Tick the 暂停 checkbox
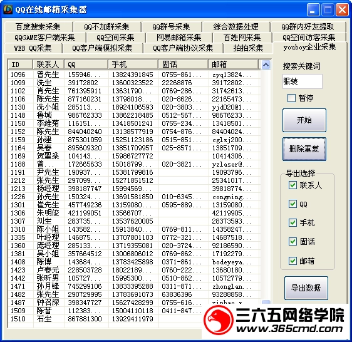The height and width of the screenshot is (342, 352). tap(291, 98)
